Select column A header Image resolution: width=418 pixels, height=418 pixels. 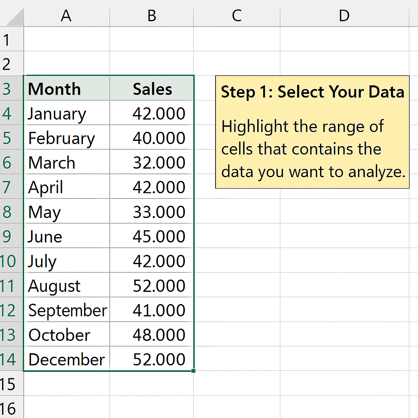(67, 15)
